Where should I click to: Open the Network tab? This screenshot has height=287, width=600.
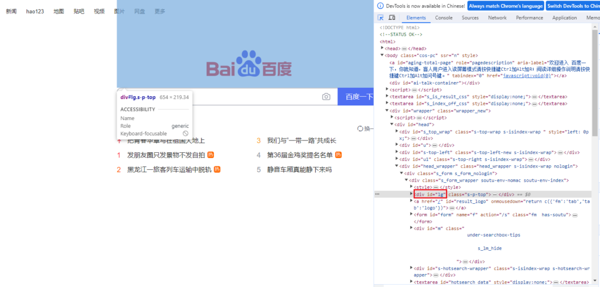(x=497, y=18)
